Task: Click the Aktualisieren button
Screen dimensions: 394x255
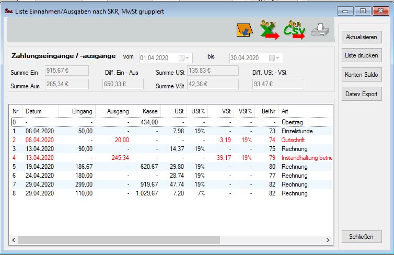Action: 363,38
